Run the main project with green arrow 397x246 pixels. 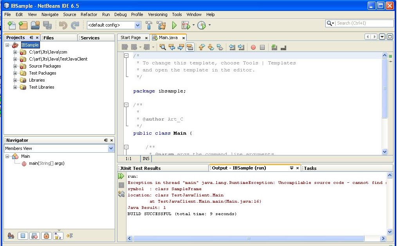[x=174, y=25]
